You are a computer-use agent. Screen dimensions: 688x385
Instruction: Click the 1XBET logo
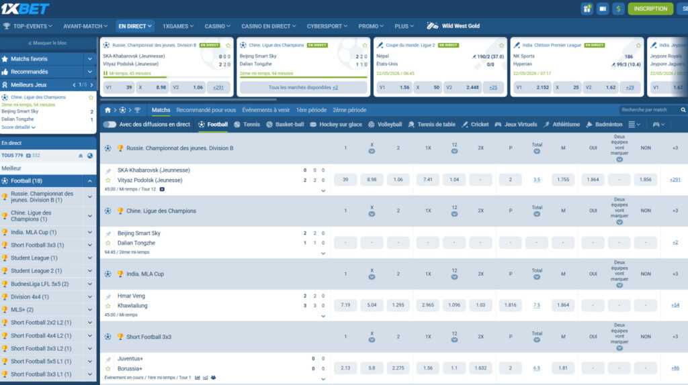click(25, 9)
